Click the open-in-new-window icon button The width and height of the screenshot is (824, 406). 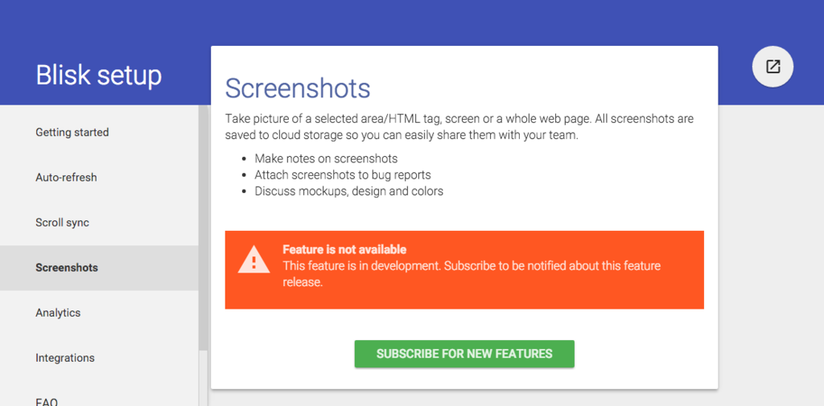click(x=772, y=67)
